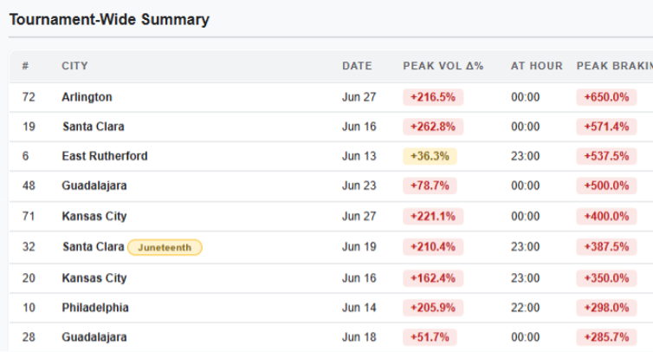Select the +400.0% peak braking badge
The height and width of the screenshot is (352, 653).
pos(606,217)
